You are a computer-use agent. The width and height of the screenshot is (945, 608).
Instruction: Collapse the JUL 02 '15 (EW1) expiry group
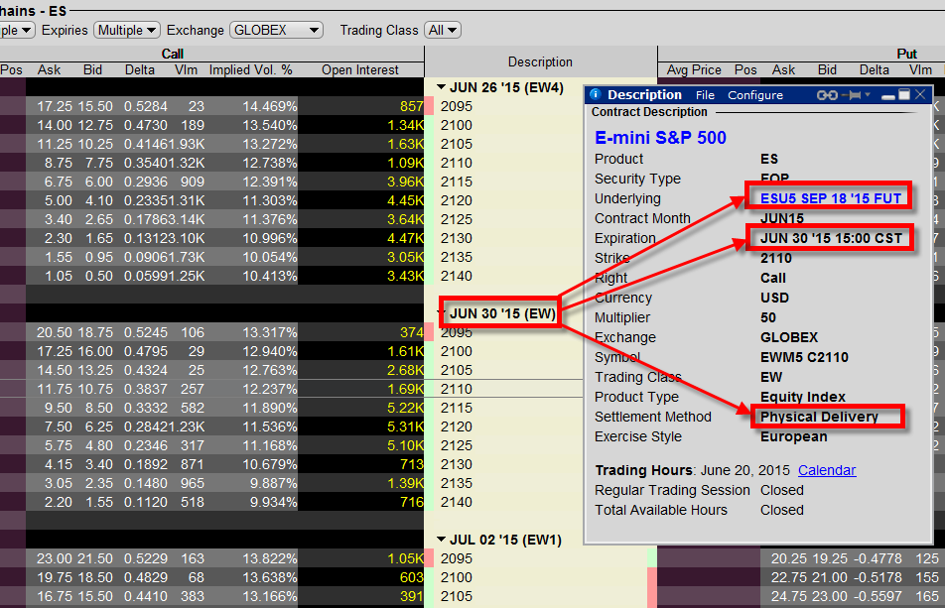(x=442, y=540)
